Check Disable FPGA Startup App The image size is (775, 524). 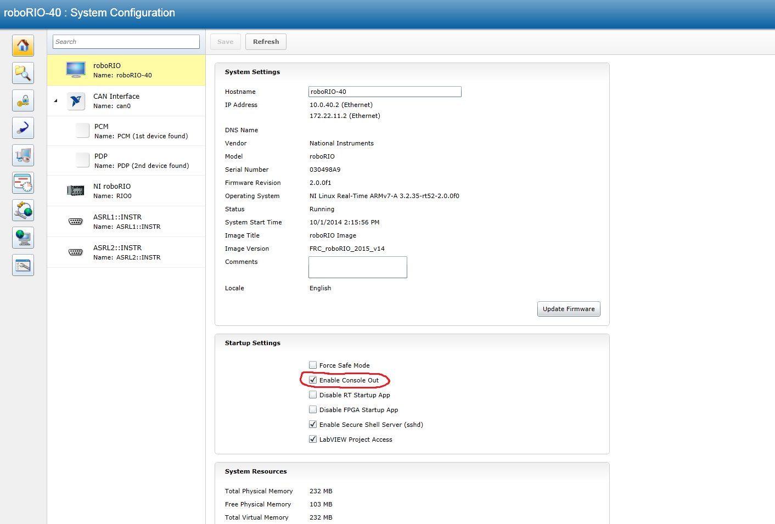(x=313, y=409)
